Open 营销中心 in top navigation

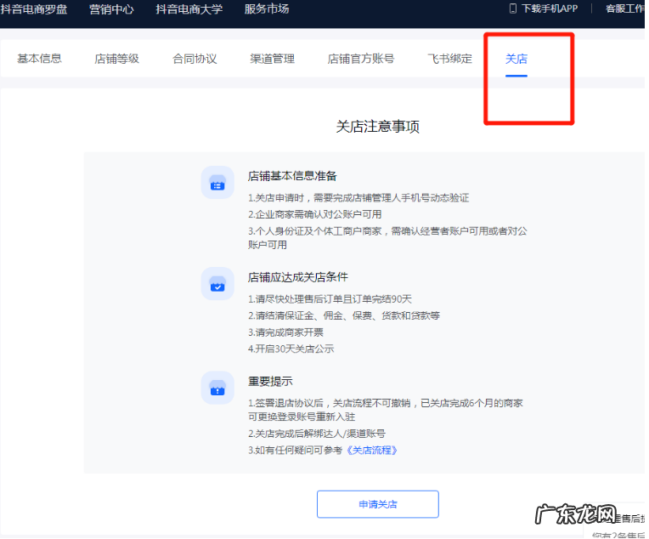tap(111, 9)
